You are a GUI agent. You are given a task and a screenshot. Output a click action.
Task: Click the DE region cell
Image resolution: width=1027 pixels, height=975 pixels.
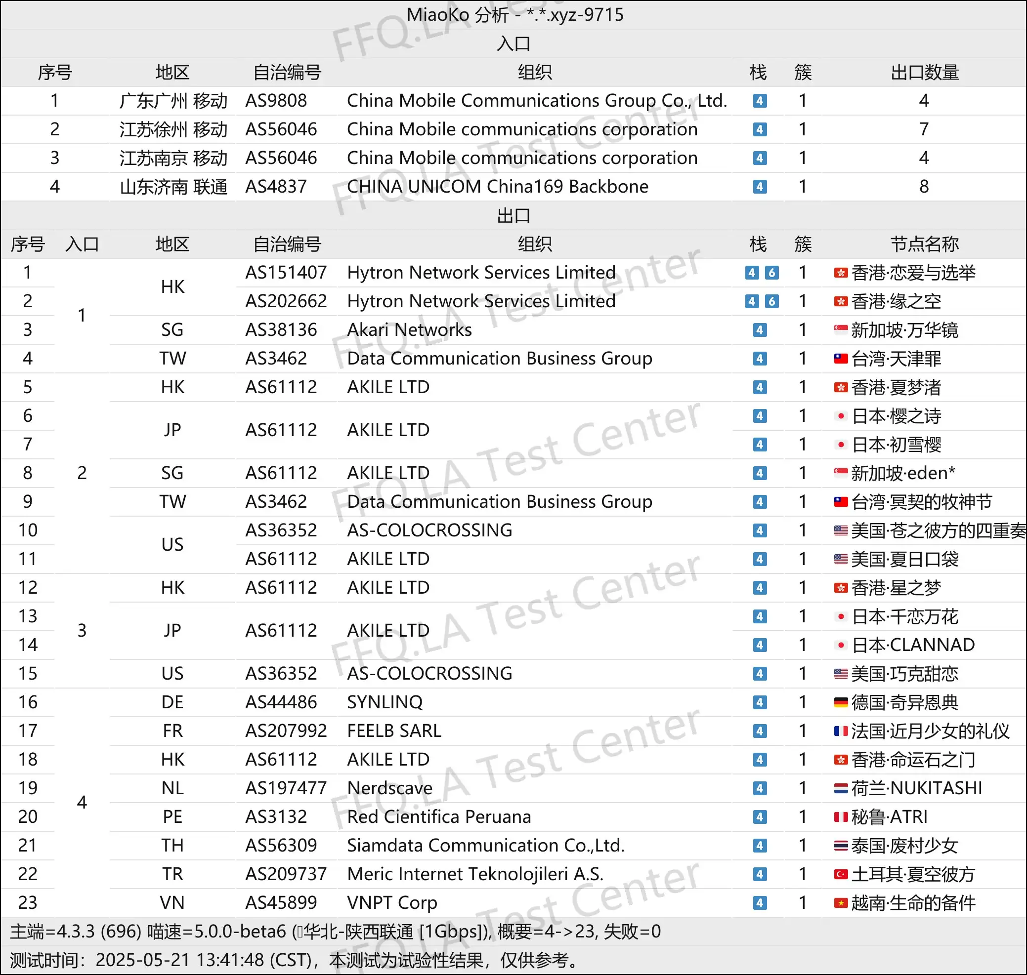[x=172, y=702]
